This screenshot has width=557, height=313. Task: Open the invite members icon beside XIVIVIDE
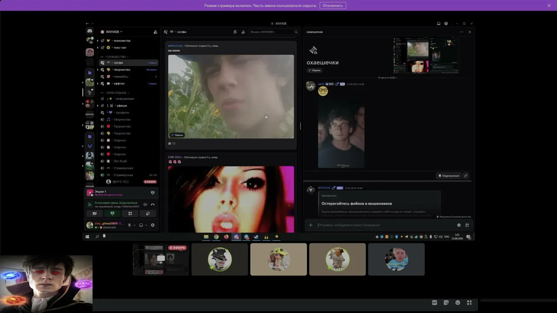point(155,32)
